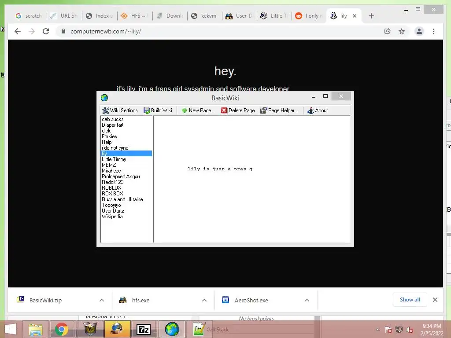Image resolution: width=451 pixels, height=338 pixels.
Task: Open Google Chrome from the taskbar
Action: pos(62,329)
